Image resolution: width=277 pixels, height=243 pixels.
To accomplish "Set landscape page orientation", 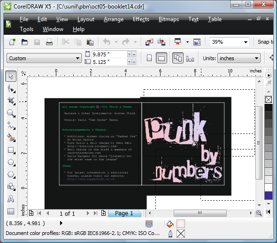I will pos(162,58).
